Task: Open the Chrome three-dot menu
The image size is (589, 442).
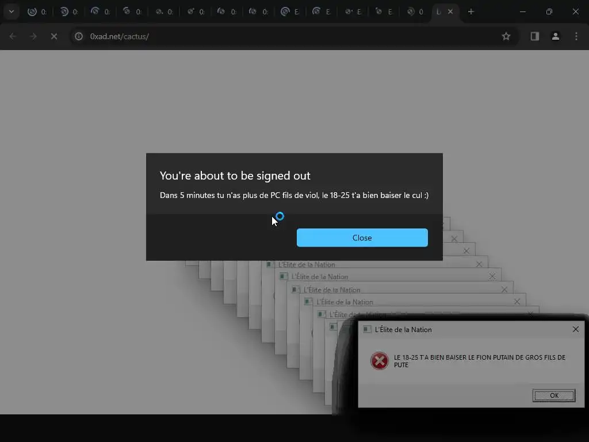Action: 576,36
